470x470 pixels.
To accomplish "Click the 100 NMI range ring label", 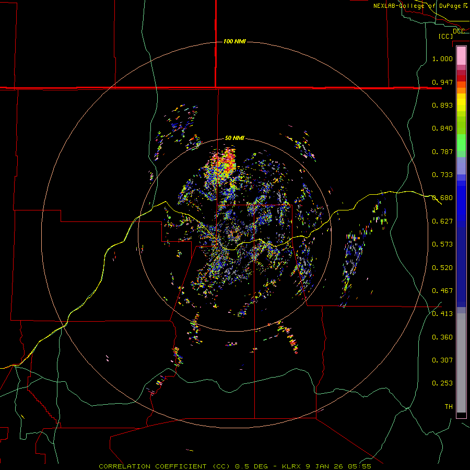I will coord(234,41).
